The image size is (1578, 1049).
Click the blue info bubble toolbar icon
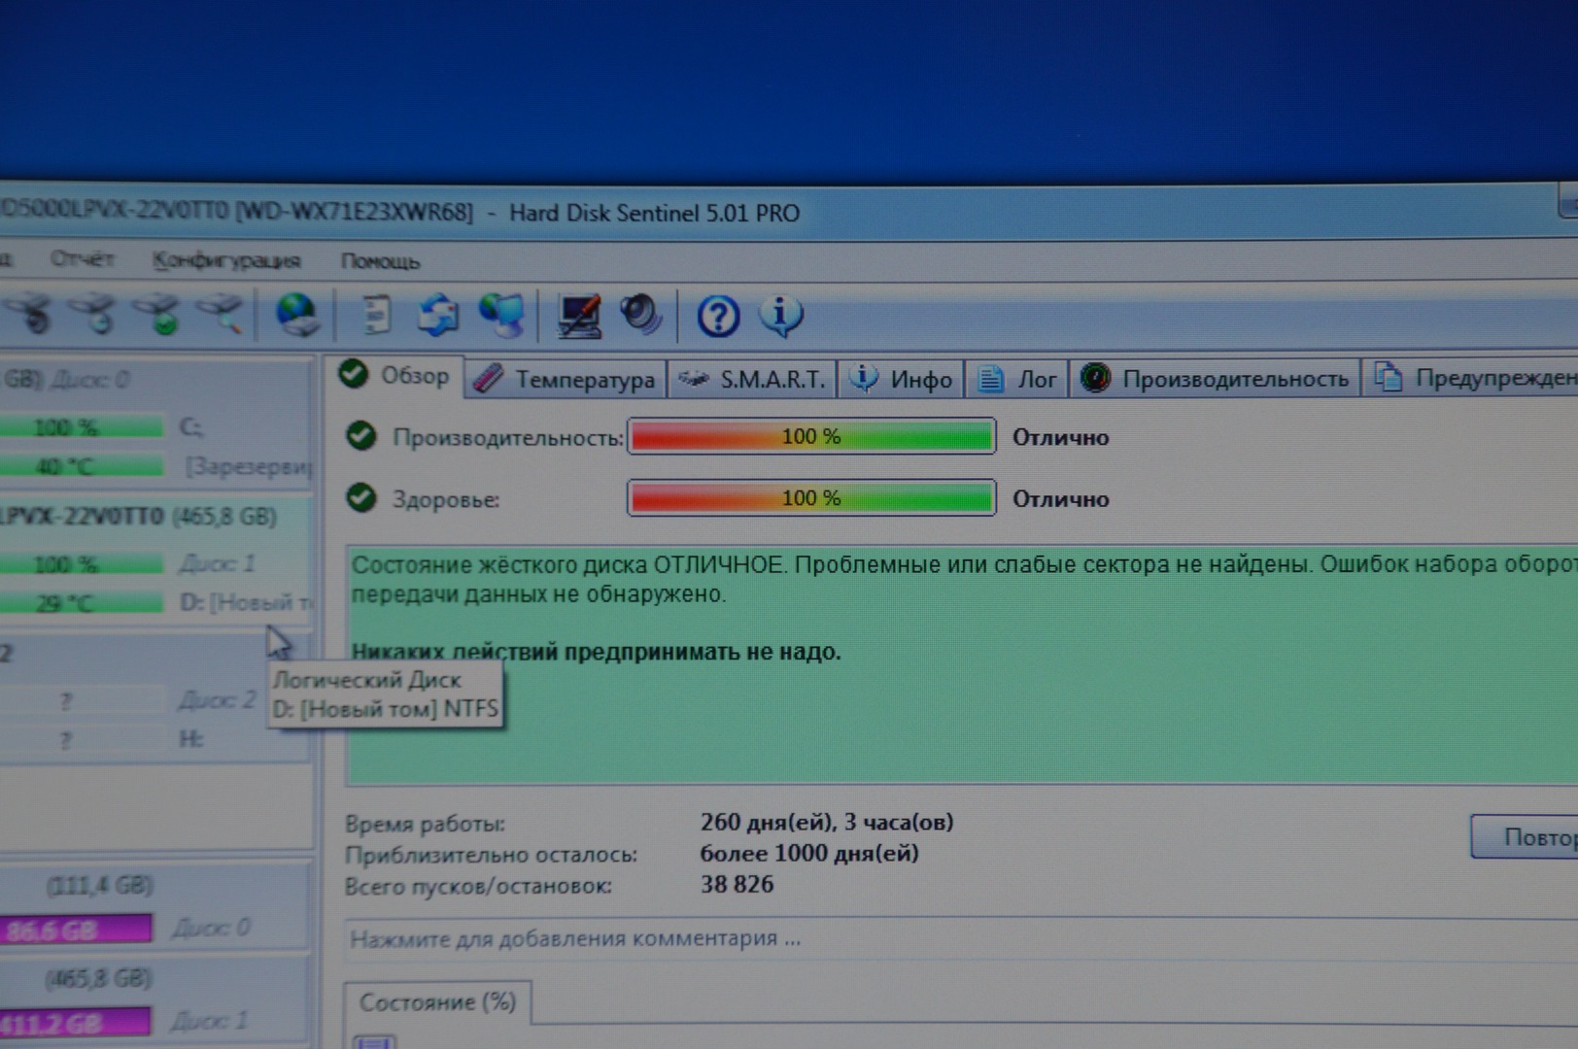point(781,316)
